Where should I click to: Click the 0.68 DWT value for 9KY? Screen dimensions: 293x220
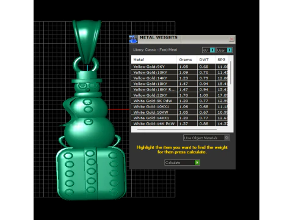click(204, 67)
